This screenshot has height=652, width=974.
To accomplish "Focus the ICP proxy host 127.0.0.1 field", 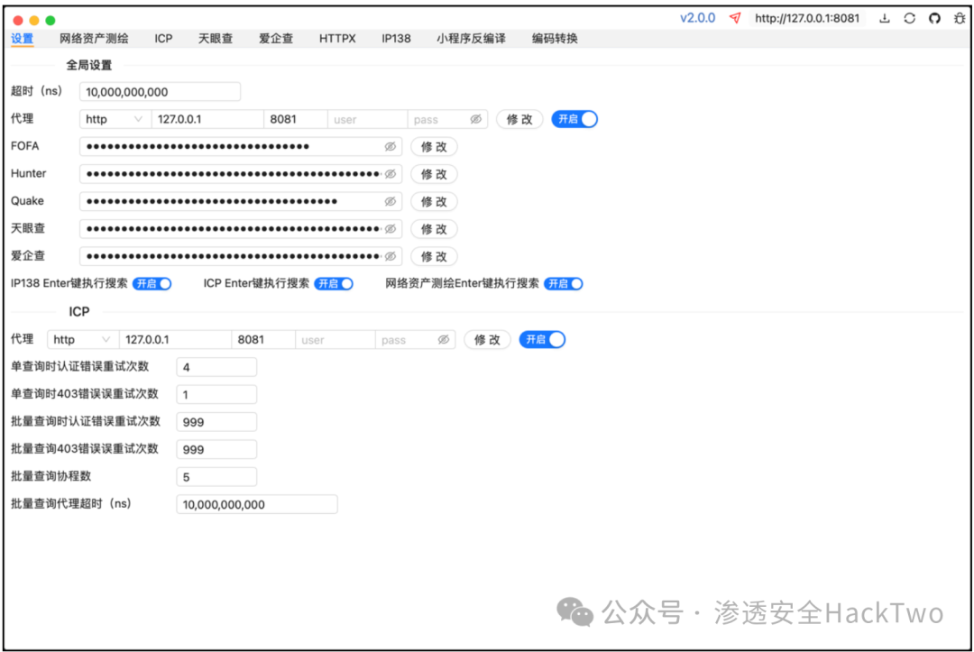I will (x=175, y=340).
